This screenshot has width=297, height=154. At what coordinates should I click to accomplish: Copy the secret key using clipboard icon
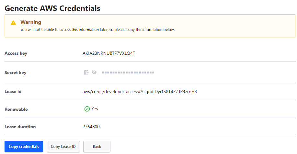(86, 72)
